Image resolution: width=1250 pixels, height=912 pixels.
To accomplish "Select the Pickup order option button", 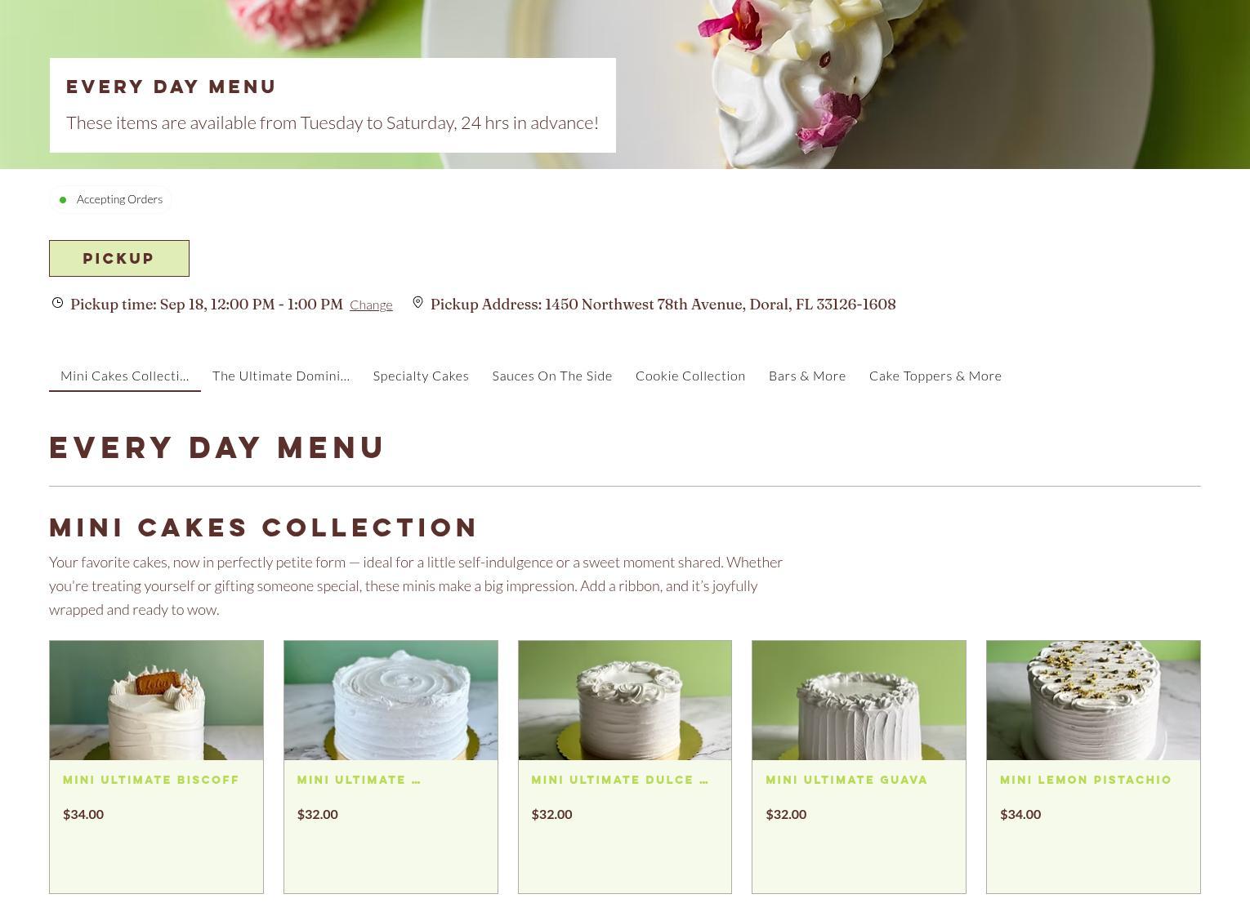I will (119, 258).
